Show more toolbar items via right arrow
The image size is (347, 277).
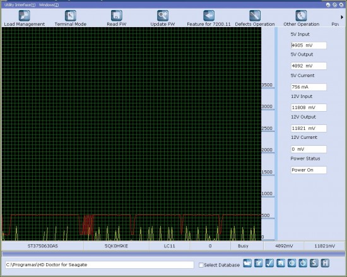342,17
